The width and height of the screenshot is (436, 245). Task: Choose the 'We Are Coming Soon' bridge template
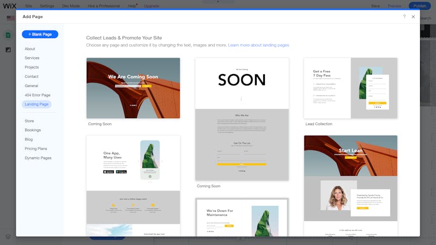tap(133, 88)
